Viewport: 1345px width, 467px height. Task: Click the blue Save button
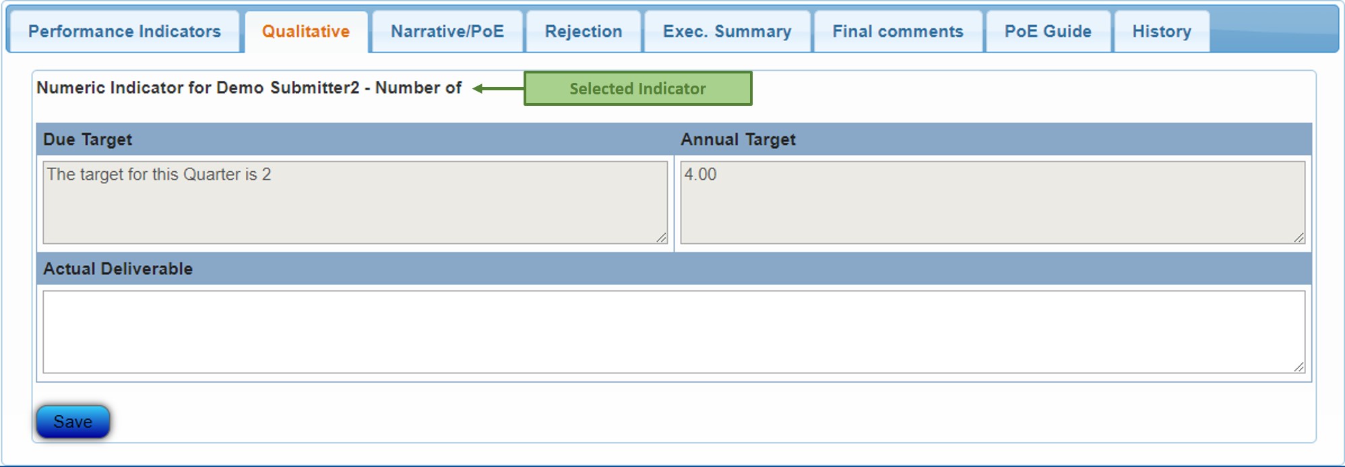click(x=73, y=422)
